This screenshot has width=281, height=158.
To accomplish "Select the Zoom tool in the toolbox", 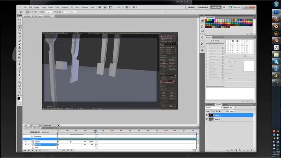I will click(x=19, y=93).
